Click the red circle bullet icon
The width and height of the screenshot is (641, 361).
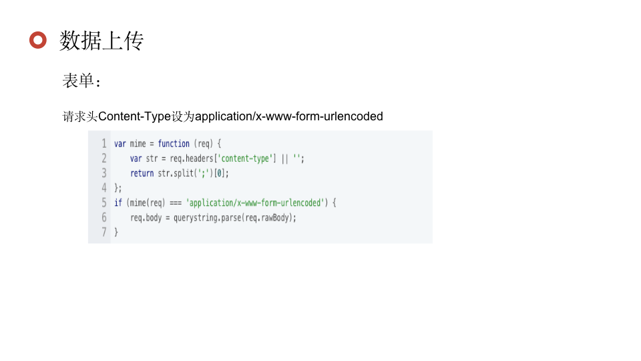[38, 40]
